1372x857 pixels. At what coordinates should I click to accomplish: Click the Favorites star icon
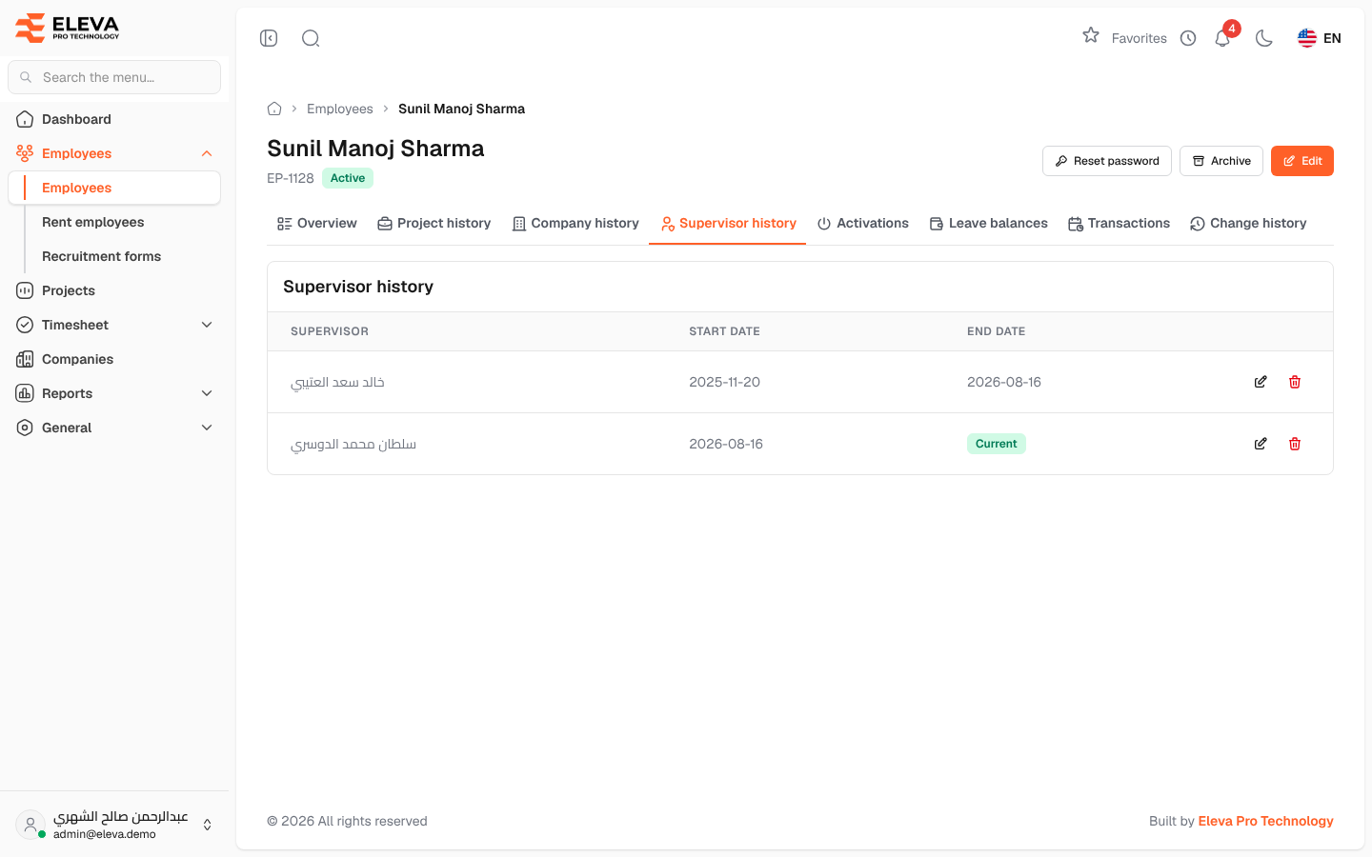coord(1091,36)
